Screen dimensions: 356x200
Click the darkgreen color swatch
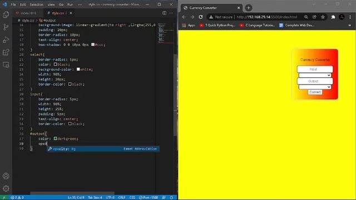[x=55, y=138]
